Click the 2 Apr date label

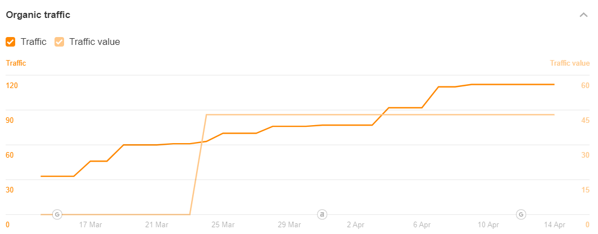click(x=355, y=225)
